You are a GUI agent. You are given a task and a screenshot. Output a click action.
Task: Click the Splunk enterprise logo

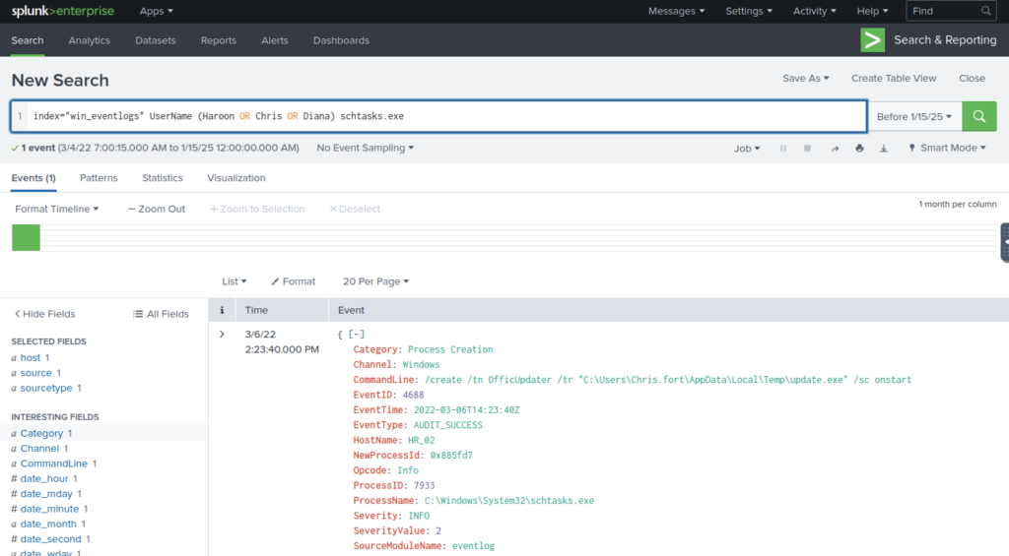(62, 11)
